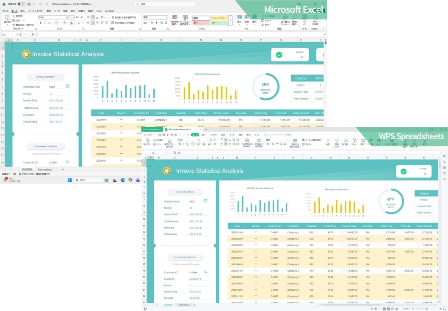This screenshot has width=448, height=311.
Task: Open Excel font name dropdown showing Inter
Action: point(52,17)
